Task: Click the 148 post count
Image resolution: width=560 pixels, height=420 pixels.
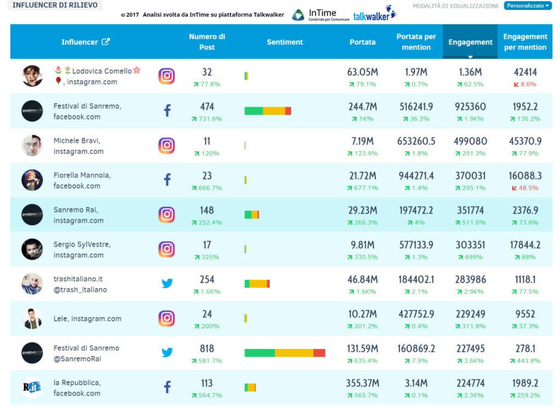Action: click(x=207, y=211)
